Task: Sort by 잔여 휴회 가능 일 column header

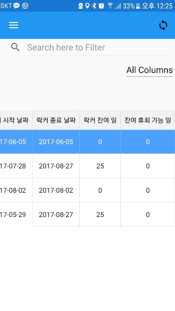Action: click(148, 120)
